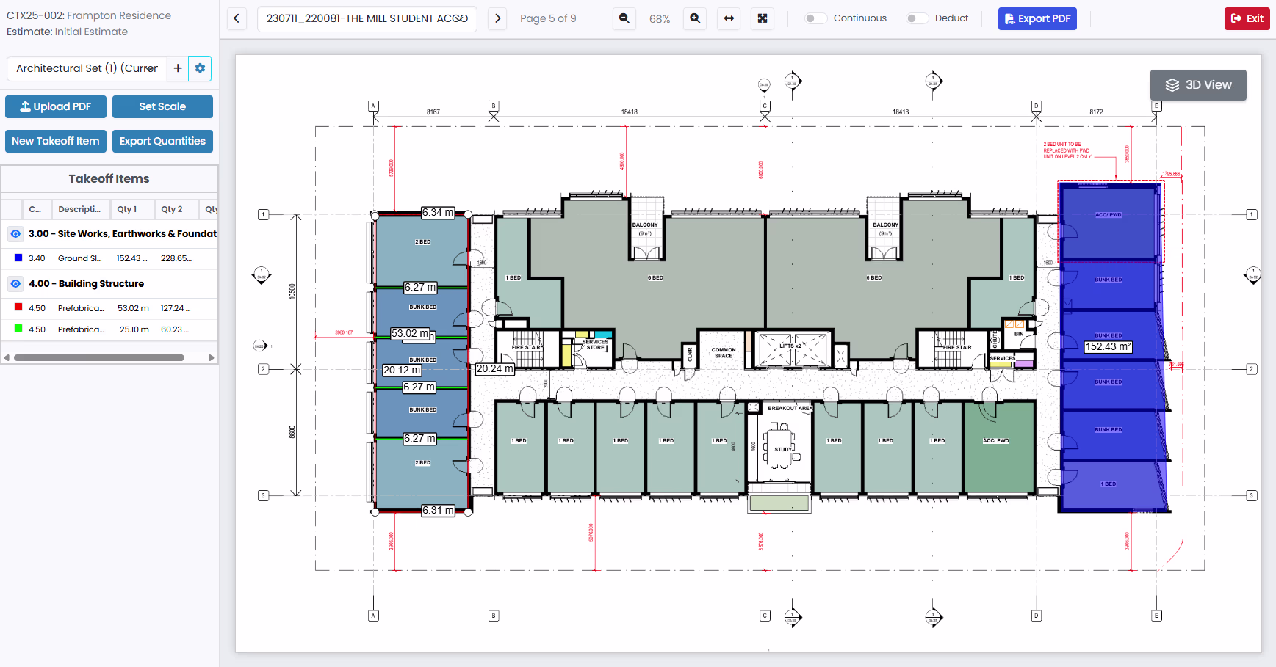Viewport: 1276px width, 667px height.
Task: Click the 53.02 m measurement label on drawing
Action: tap(410, 333)
